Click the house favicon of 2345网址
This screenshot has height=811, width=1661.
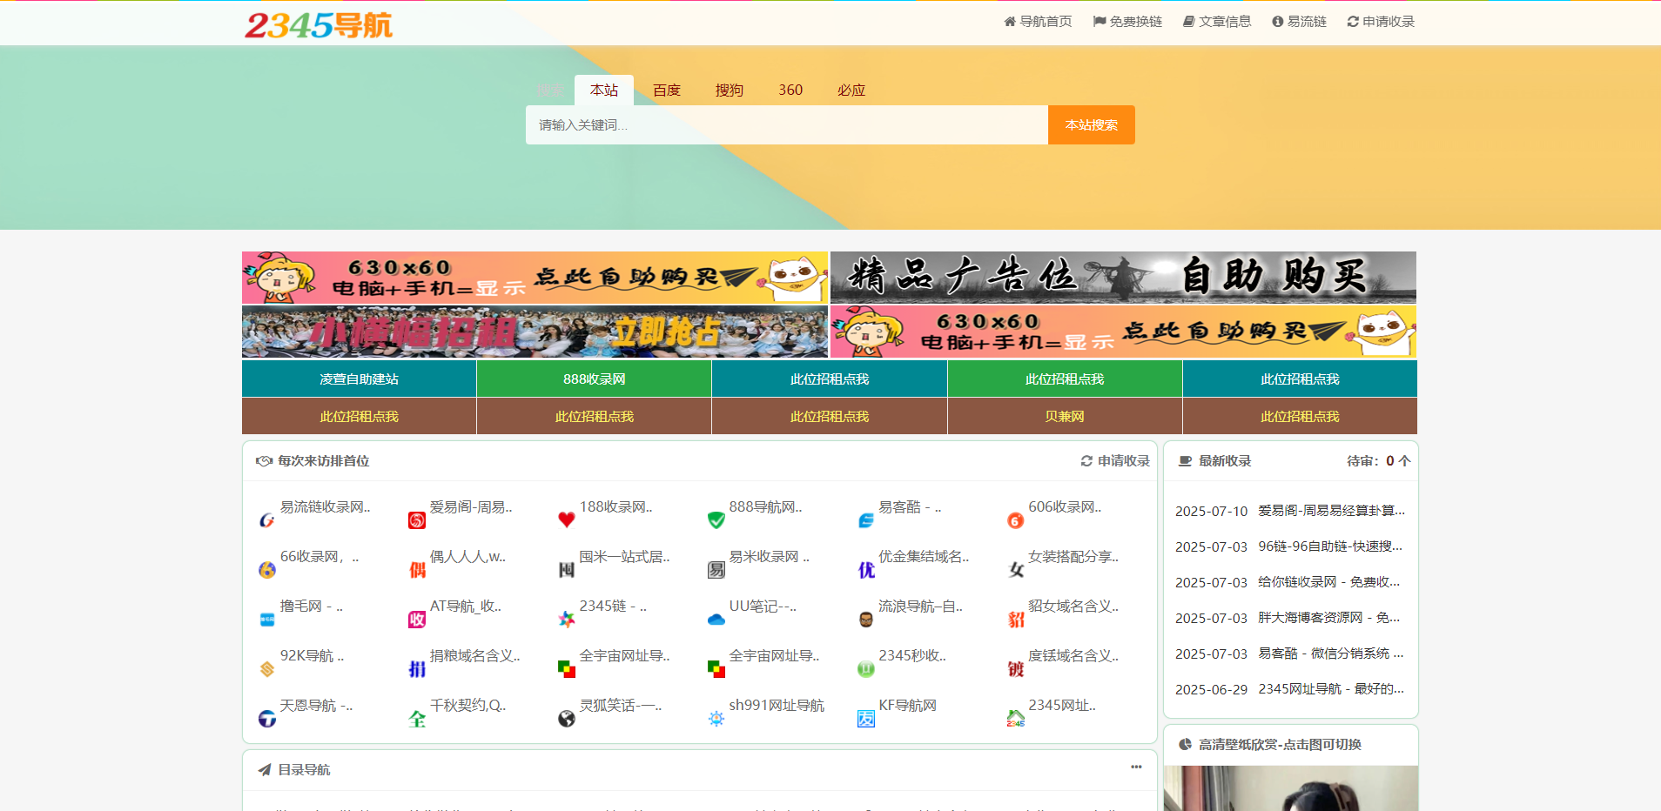[x=1015, y=719]
